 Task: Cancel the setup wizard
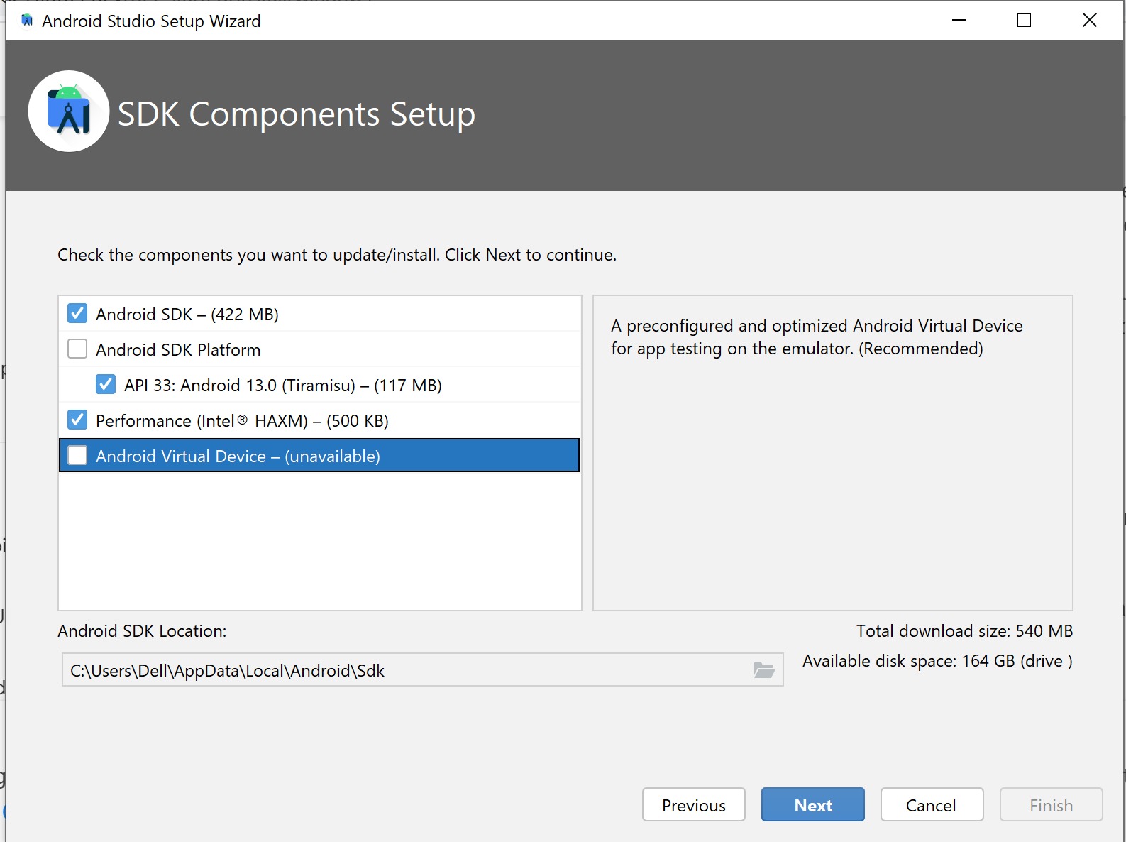[932, 805]
